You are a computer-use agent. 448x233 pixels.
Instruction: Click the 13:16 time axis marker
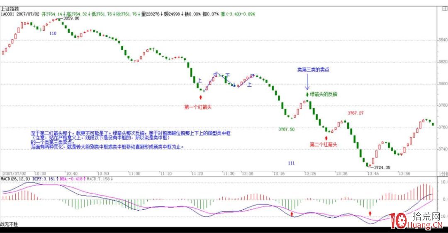click(x=279, y=174)
